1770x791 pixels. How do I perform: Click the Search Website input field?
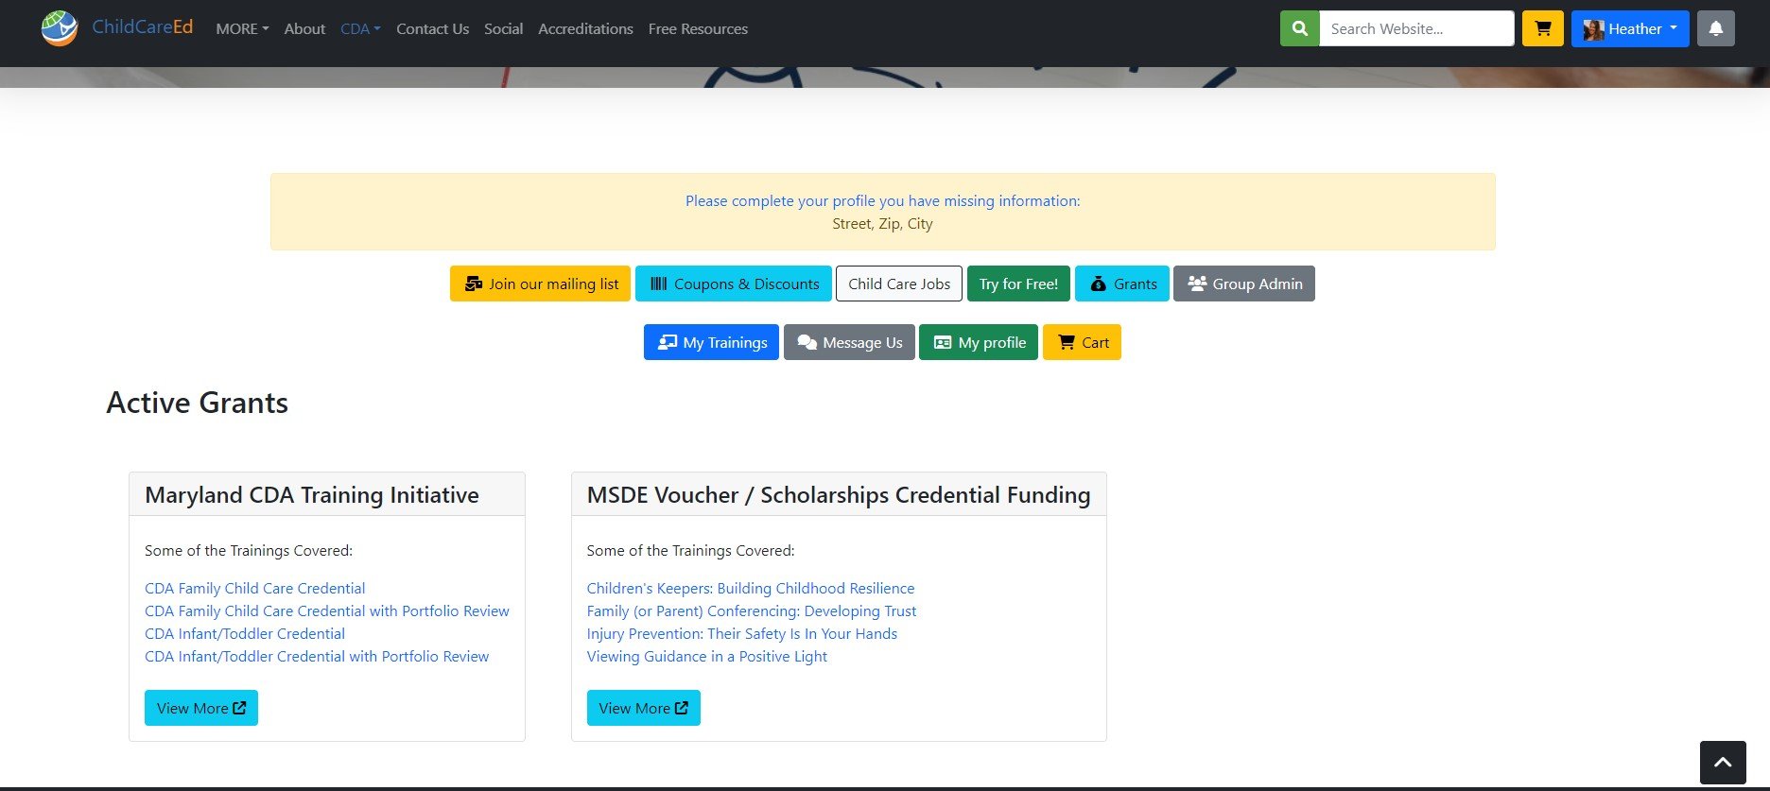[x=1415, y=28]
